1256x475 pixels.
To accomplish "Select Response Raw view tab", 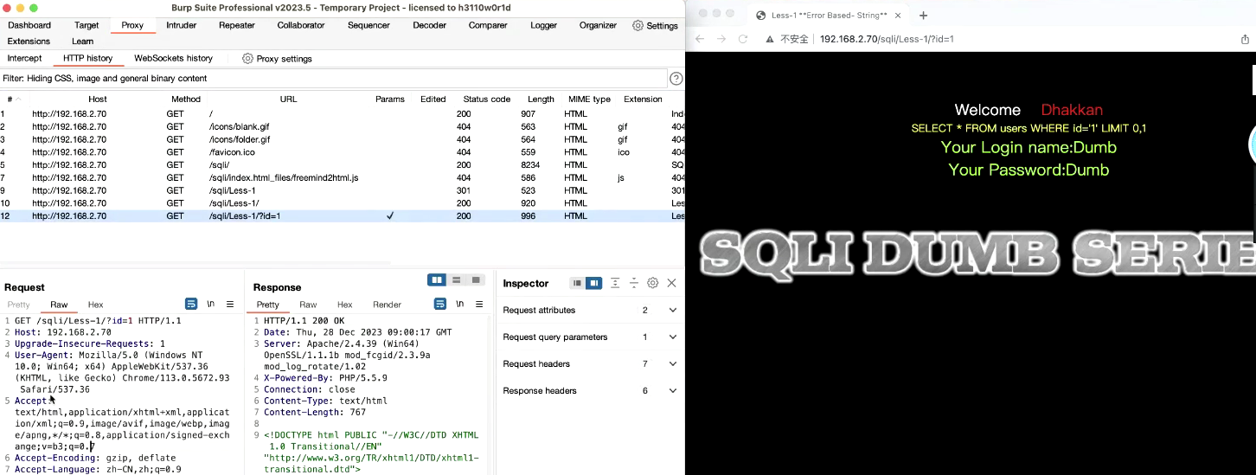I will [x=308, y=305].
